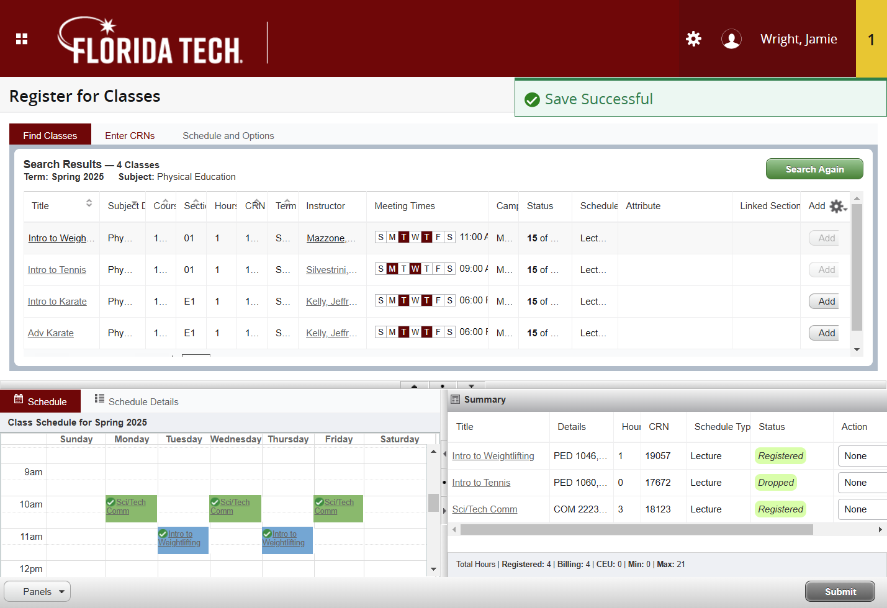Image resolution: width=887 pixels, height=608 pixels.
Task: Switch to the Enter CRNs tab
Action: click(x=130, y=135)
